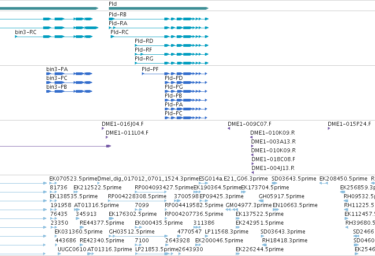Open the RP004207736.5prime EST label
The image size is (375, 256).
[194, 215]
